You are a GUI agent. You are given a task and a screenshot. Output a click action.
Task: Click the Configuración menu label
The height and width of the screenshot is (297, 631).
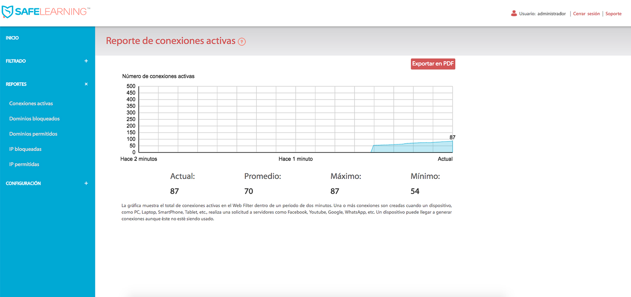[23, 183]
